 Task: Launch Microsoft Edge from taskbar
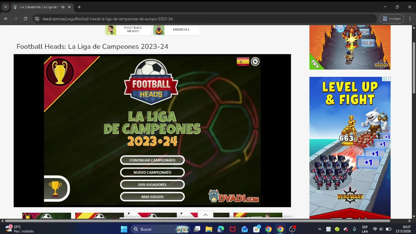click(x=221, y=229)
